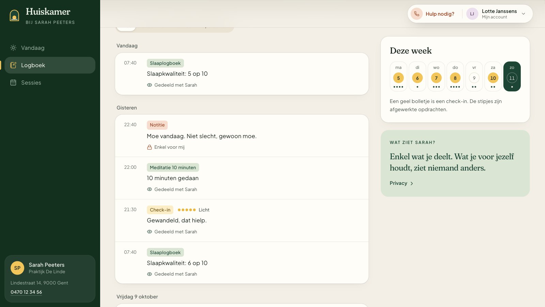This screenshot has height=307, width=545.
Task: Click the Check-in tag
Action: click(x=160, y=210)
